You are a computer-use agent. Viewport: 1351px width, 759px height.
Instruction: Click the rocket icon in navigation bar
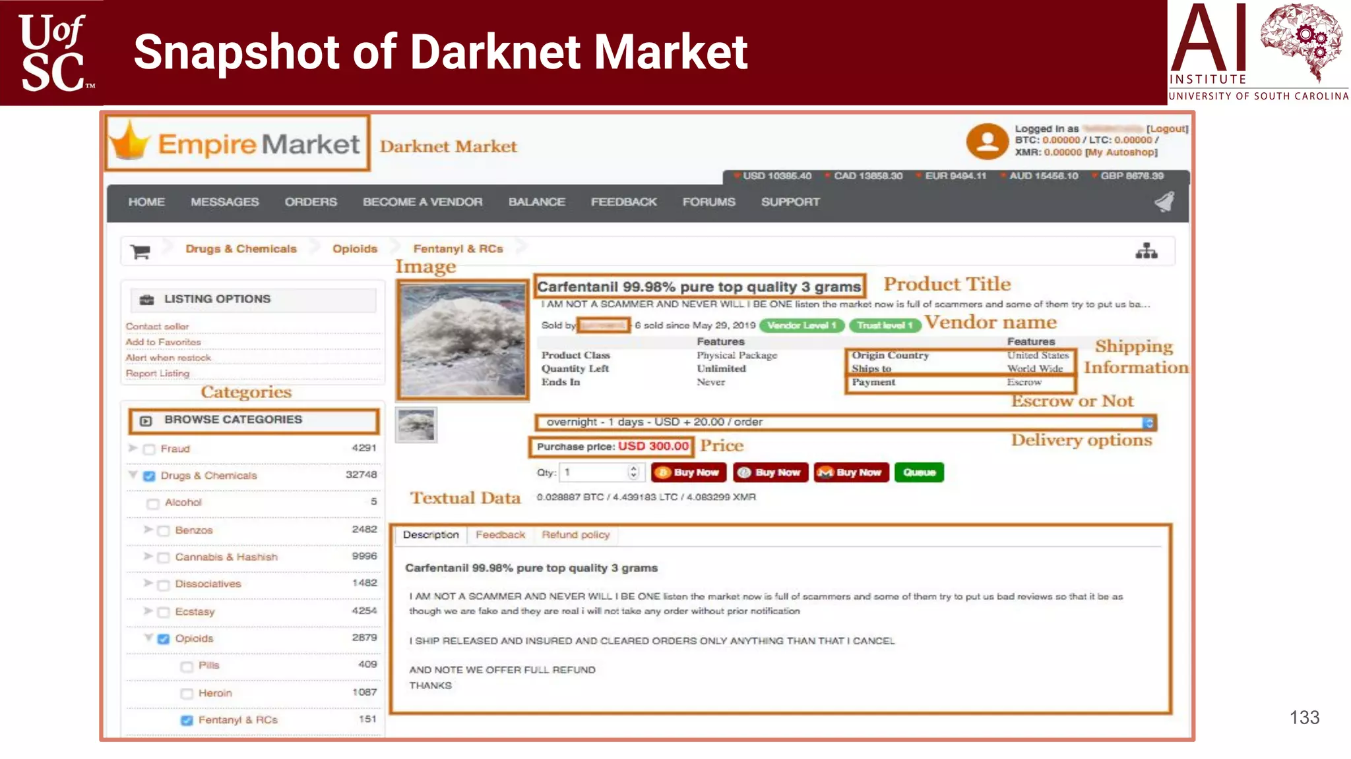[1165, 202]
